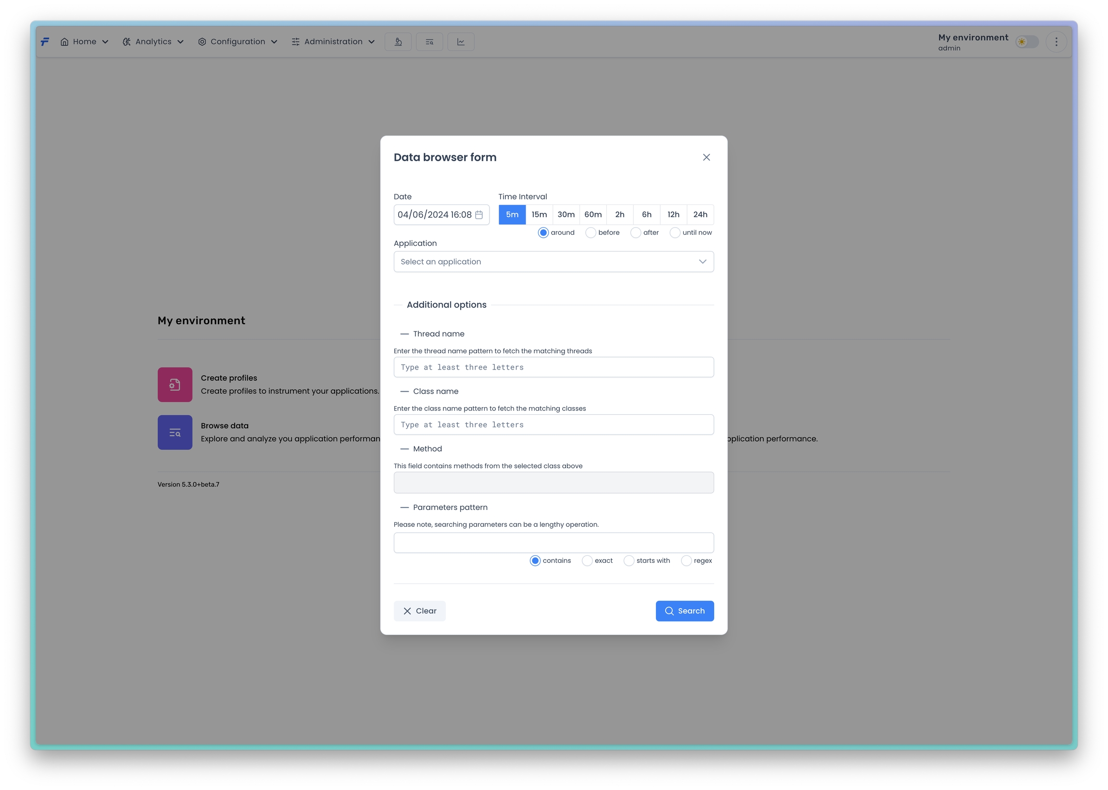Click the data browser search-list toolbar icon
The image size is (1108, 790).
[x=429, y=42]
